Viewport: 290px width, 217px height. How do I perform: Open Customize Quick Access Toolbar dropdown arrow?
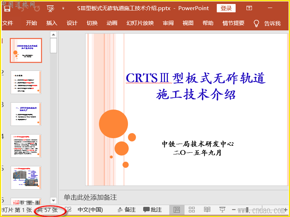[x=63, y=8]
